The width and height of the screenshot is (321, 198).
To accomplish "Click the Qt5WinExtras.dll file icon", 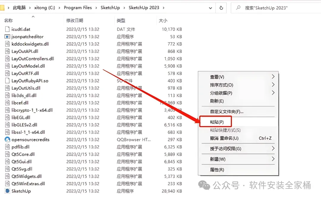I will 7,184.
